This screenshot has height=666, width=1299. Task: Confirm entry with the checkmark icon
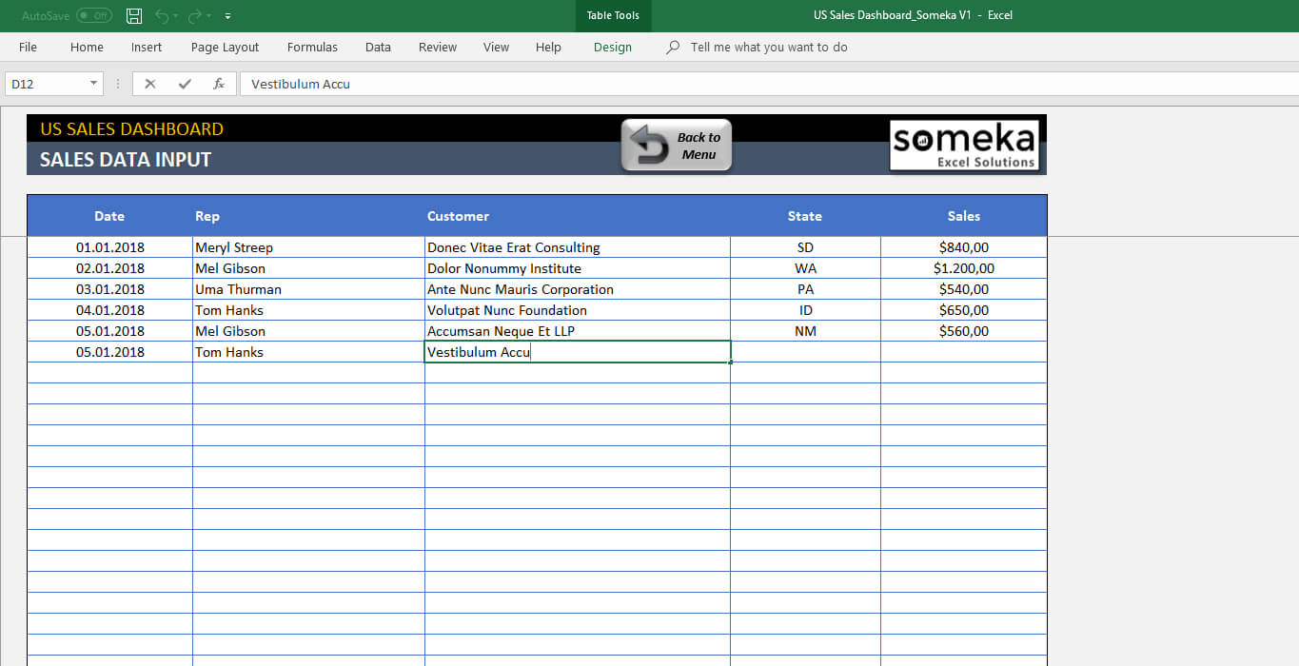click(184, 84)
